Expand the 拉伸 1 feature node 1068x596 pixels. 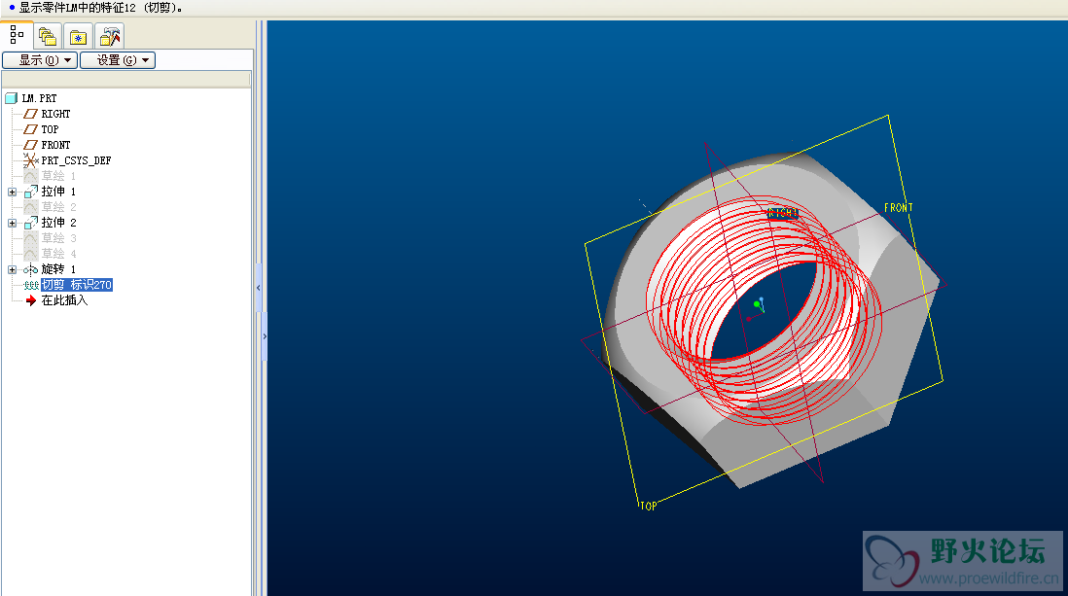tap(13, 193)
